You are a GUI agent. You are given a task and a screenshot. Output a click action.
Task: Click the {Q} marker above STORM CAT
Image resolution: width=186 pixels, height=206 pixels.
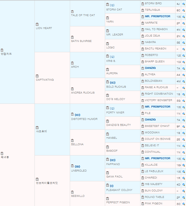point(112,5)
